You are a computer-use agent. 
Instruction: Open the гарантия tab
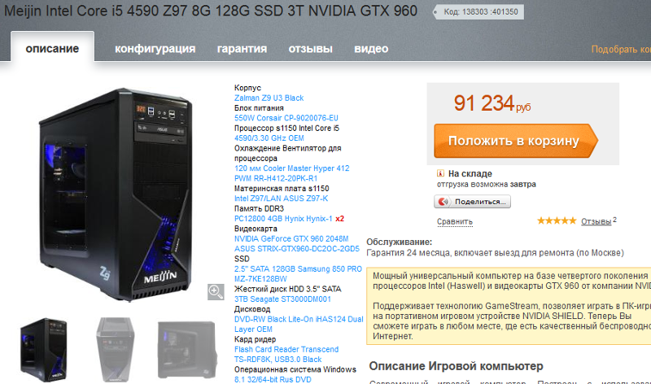242,49
